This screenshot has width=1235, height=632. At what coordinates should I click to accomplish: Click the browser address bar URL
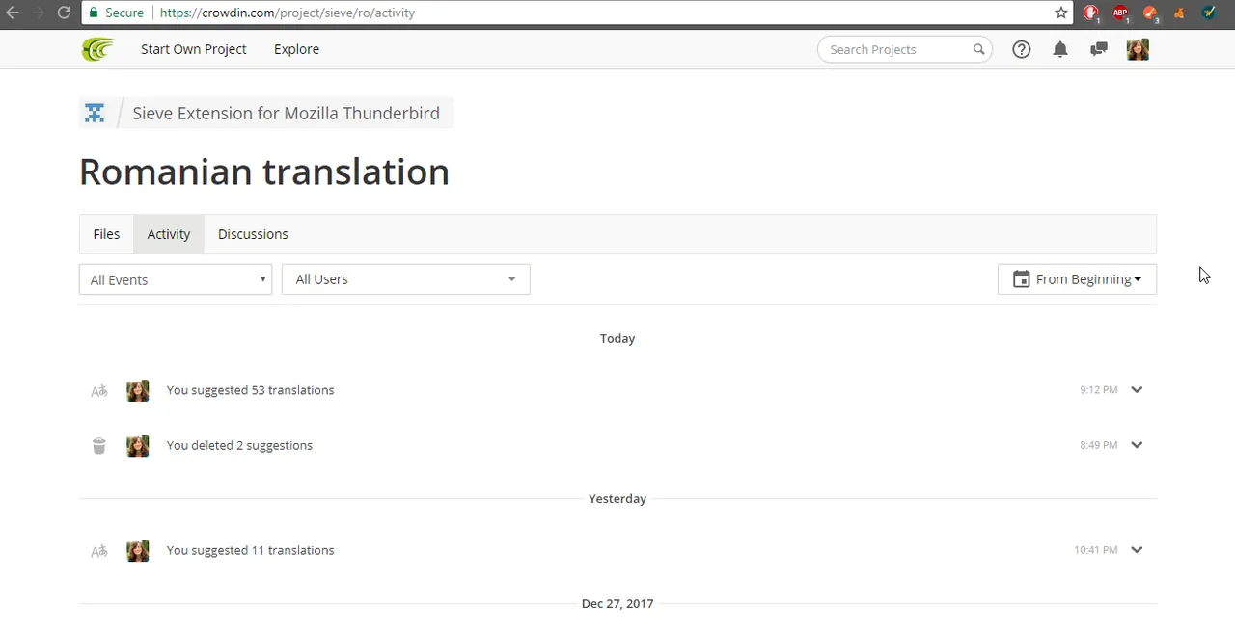pyautogui.click(x=288, y=13)
